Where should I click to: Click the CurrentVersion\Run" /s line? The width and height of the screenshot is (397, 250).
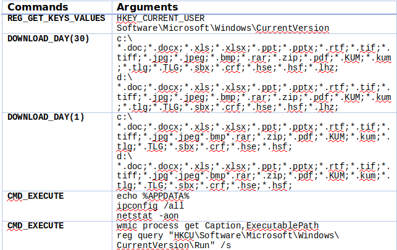click(174, 245)
